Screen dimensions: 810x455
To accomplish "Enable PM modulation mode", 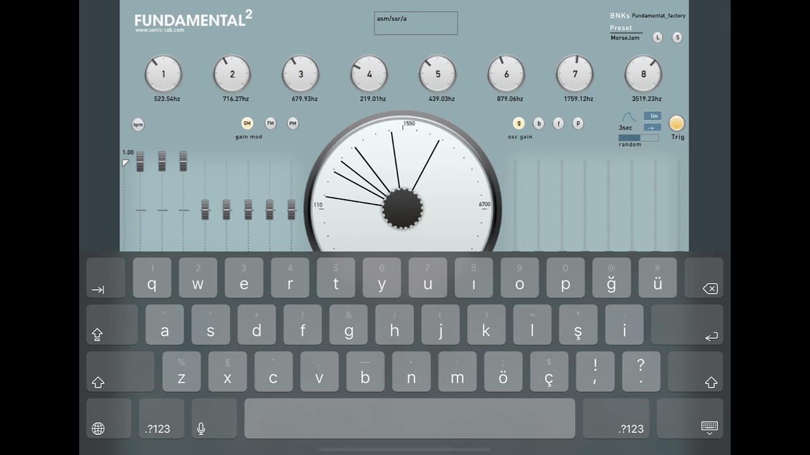I will pyautogui.click(x=292, y=123).
